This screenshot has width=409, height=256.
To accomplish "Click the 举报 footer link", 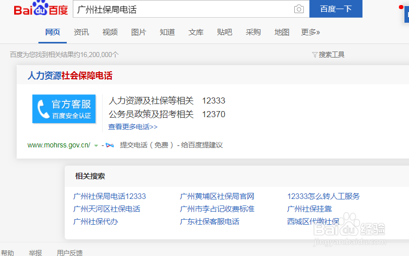I will [35, 253].
